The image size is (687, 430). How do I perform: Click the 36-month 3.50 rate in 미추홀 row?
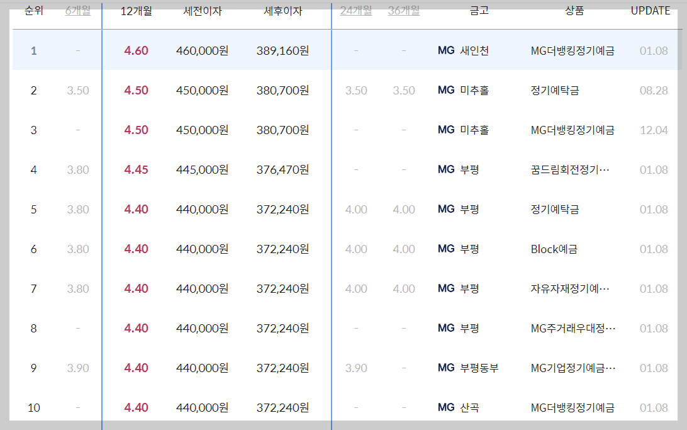tap(403, 90)
